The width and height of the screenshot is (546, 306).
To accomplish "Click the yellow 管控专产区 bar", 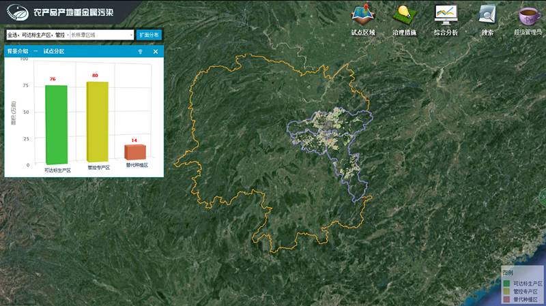I will [x=97, y=121].
